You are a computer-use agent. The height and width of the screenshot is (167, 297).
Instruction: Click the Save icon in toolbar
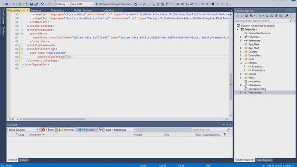pos(32,4)
